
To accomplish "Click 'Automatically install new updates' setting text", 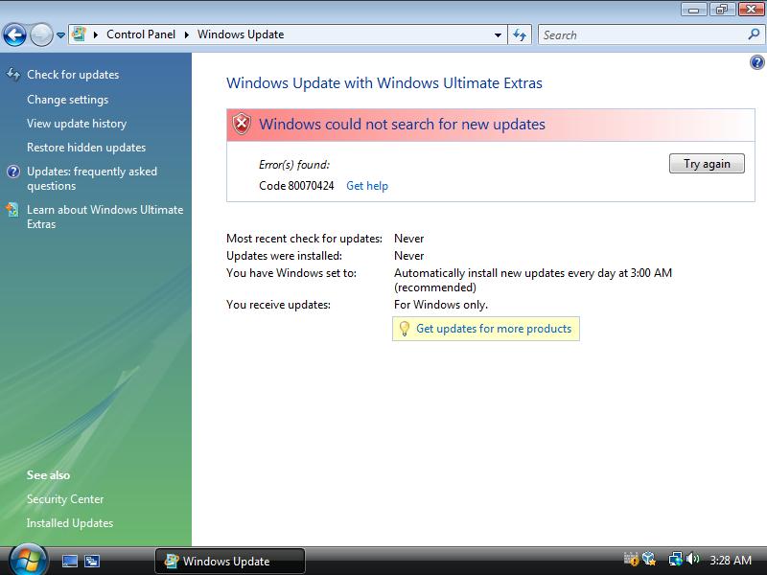I will tap(533, 280).
